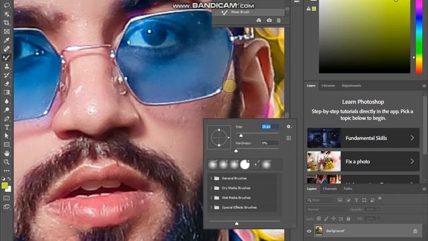Select the Dodge tool
The height and width of the screenshot is (241, 428).
[x=7, y=110]
